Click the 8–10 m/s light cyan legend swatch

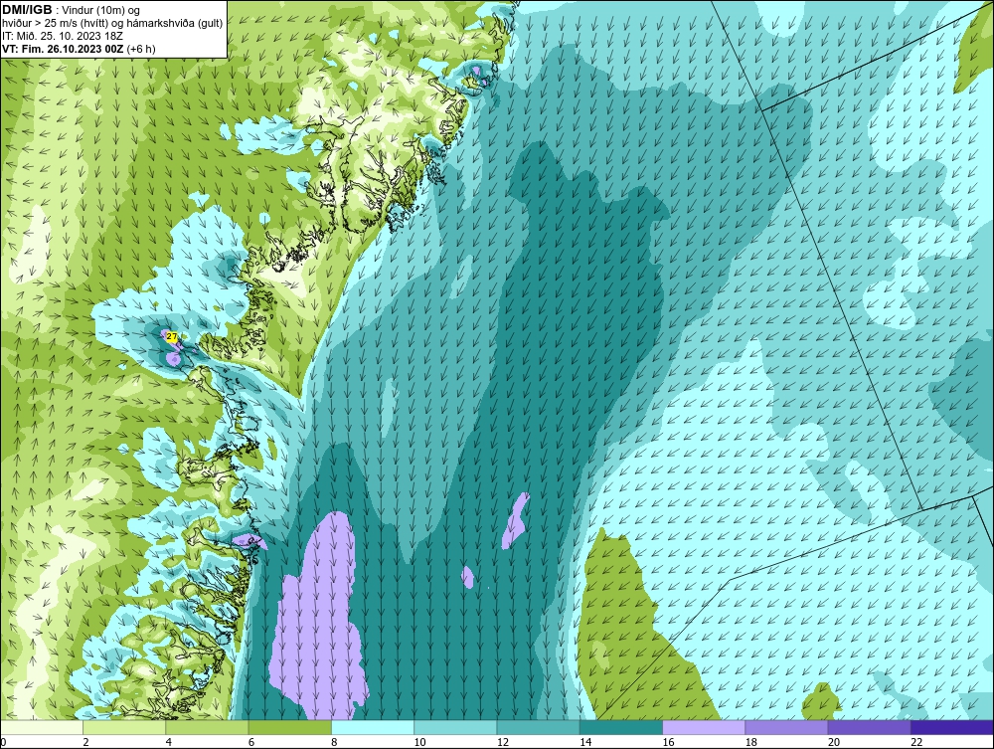373,727
